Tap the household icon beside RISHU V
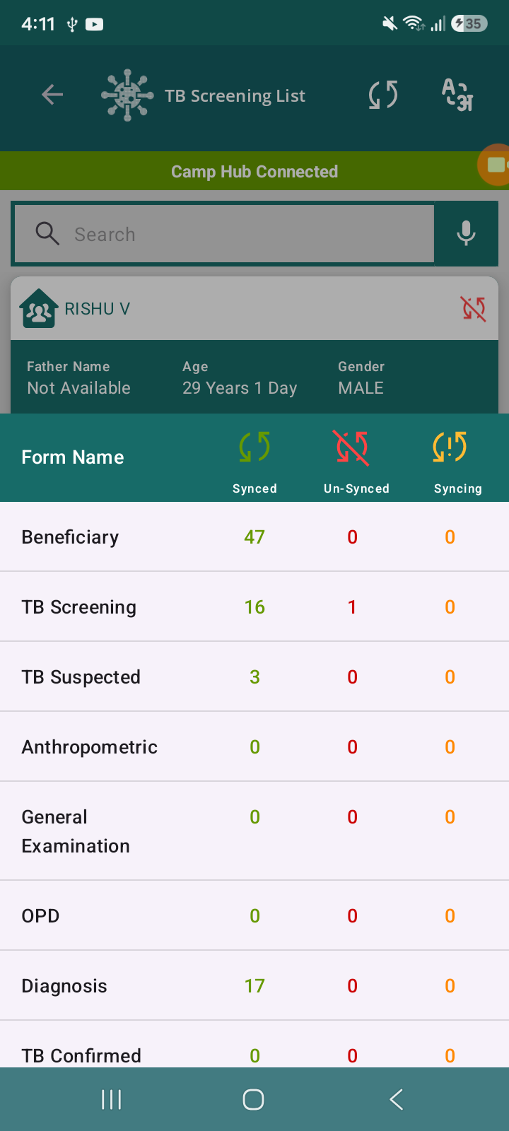The width and height of the screenshot is (509, 1131). (39, 309)
